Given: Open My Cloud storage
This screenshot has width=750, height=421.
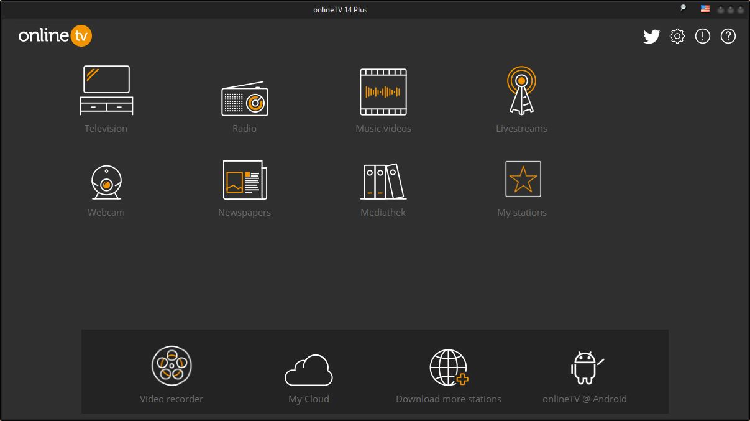Looking at the screenshot, I should [x=309, y=370].
